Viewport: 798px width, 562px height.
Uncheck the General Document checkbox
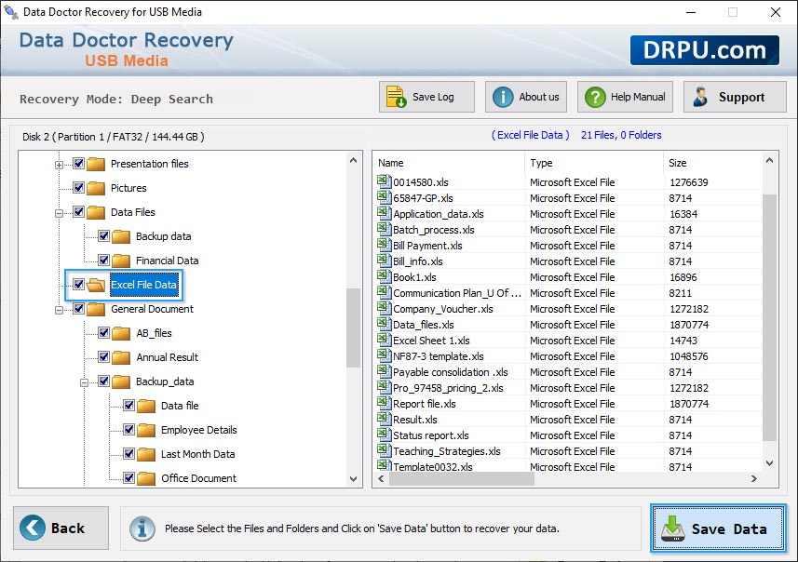pyautogui.click(x=78, y=308)
